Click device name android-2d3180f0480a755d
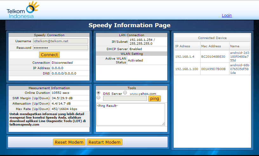 [240, 57]
